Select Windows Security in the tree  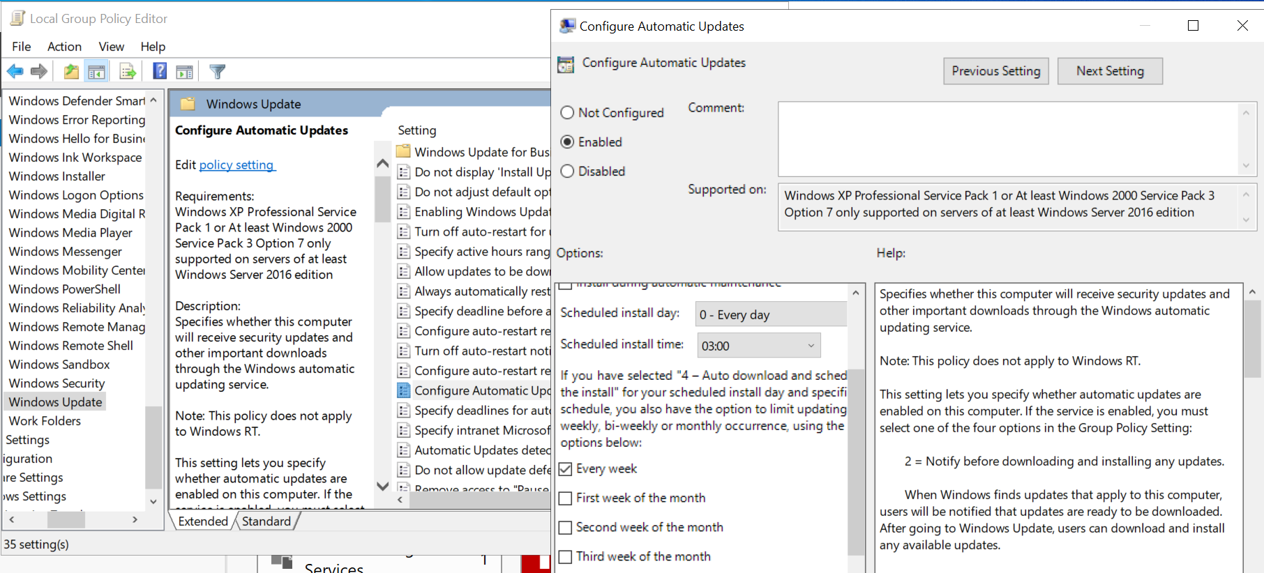coord(57,383)
